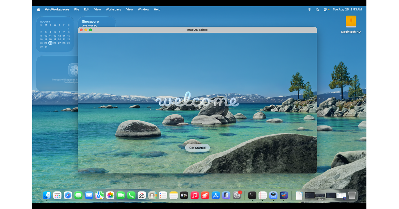This screenshot has height=209, width=399.
Task: Open the Mail app icon
Action: point(89,195)
